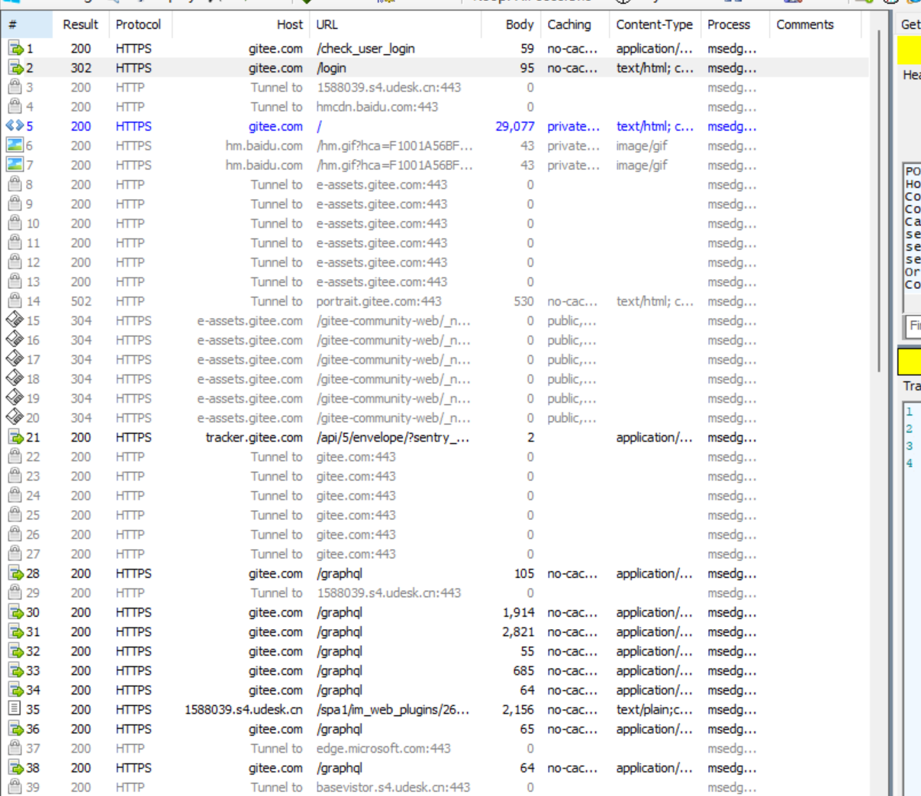Select the image/gif content type in session 7
This screenshot has height=796, width=921.
click(642, 165)
